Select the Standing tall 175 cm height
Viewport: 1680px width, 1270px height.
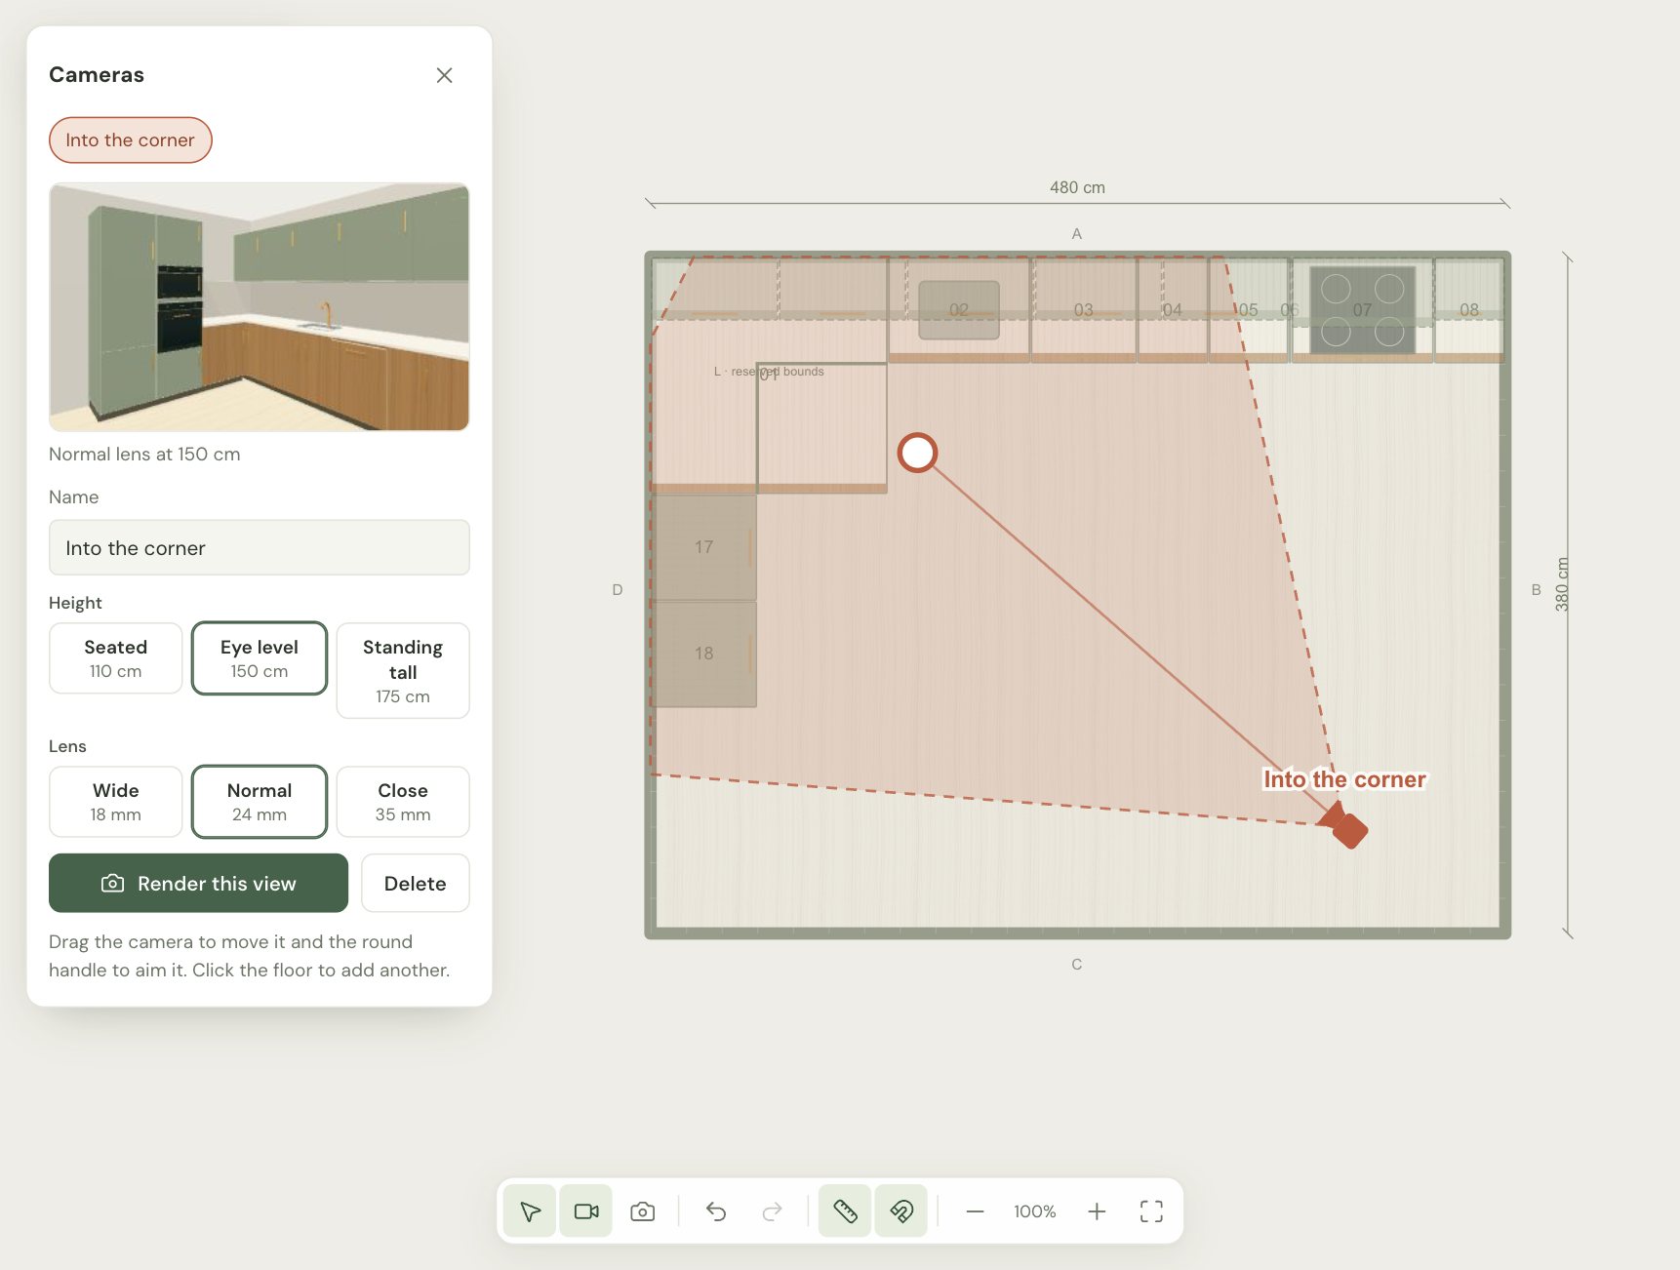pyautogui.click(x=403, y=671)
